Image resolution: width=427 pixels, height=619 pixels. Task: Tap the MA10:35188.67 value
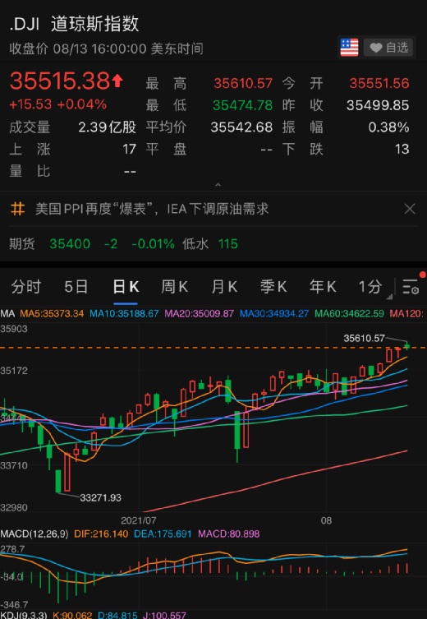[x=124, y=314]
